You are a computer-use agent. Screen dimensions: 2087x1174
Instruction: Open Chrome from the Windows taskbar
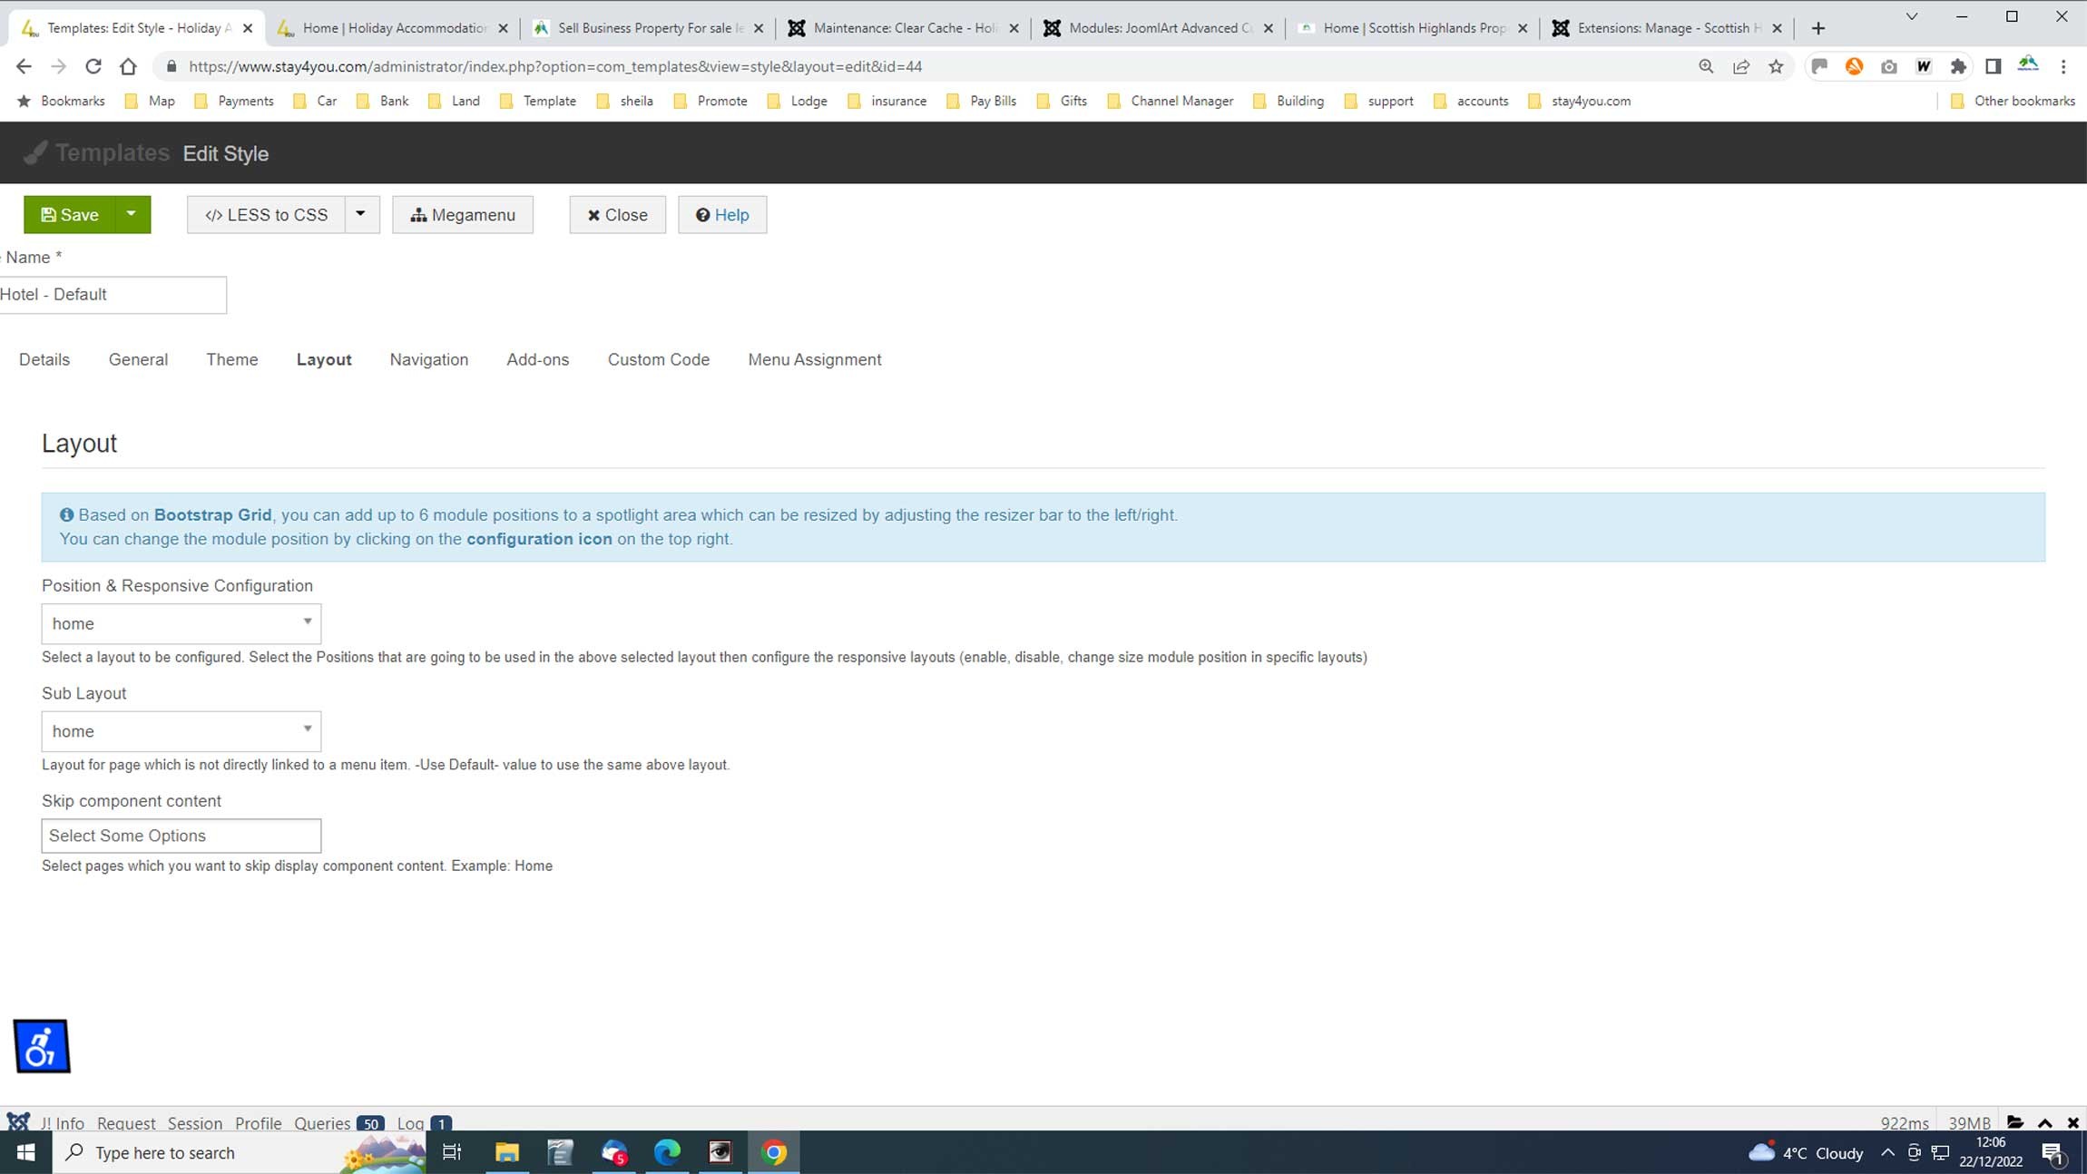pos(774,1152)
